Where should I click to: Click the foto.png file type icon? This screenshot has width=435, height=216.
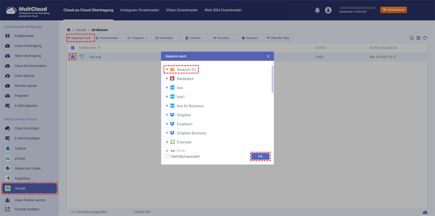coord(82,57)
